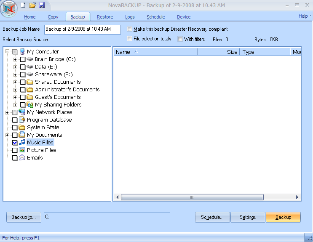
Task: Click the Program Database icon
Action: [22, 120]
